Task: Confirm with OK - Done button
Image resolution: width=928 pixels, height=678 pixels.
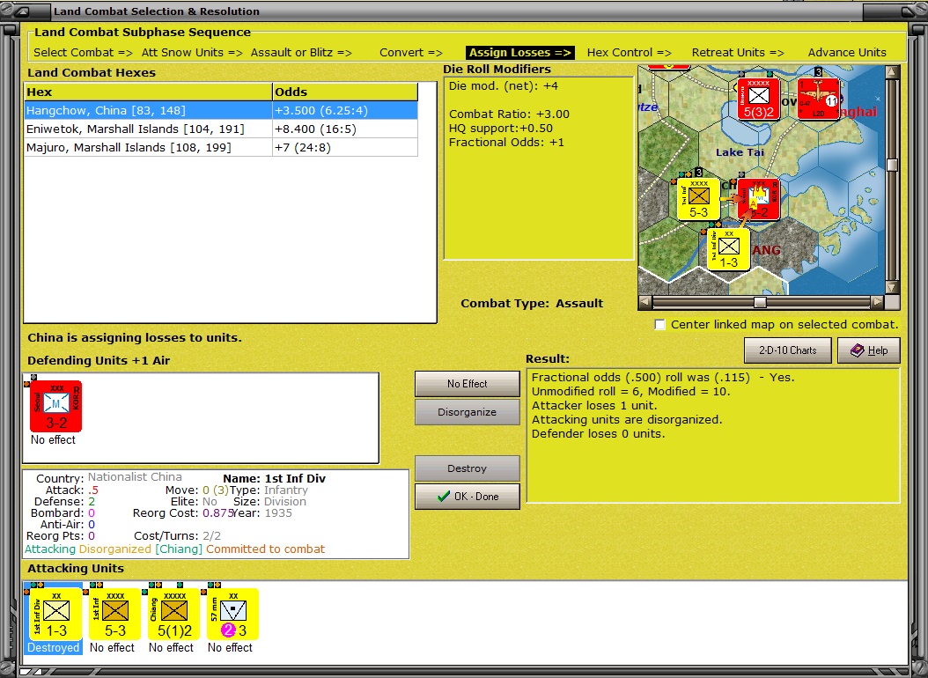Action: coord(467,497)
